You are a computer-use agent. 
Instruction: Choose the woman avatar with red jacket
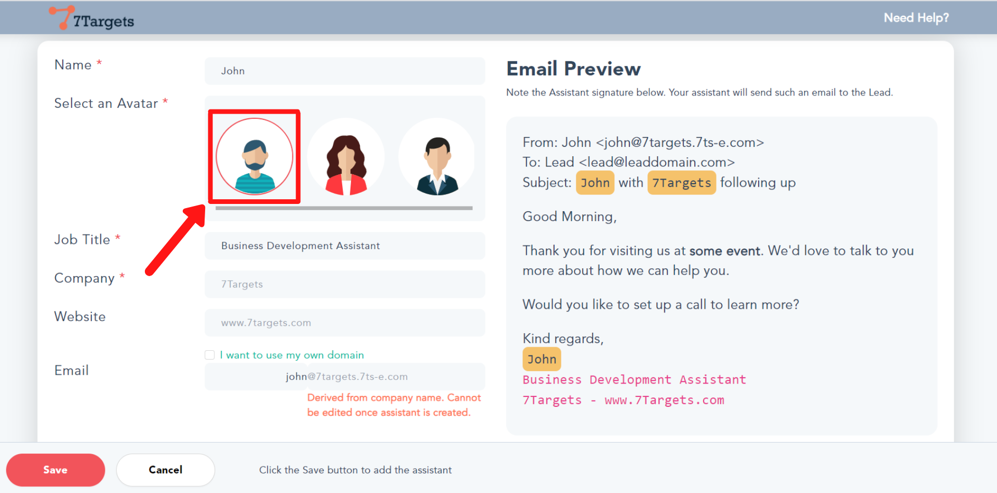pos(345,157)
